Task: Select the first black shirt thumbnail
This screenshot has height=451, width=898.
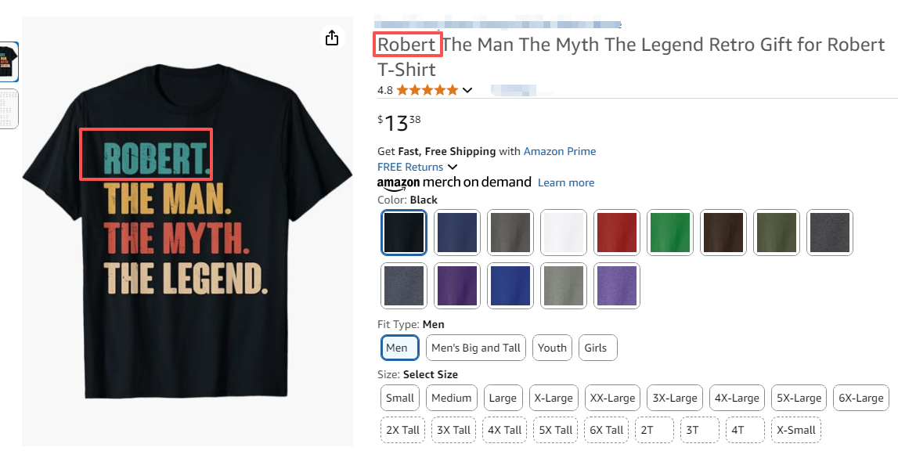Action: tap(9, 61)
